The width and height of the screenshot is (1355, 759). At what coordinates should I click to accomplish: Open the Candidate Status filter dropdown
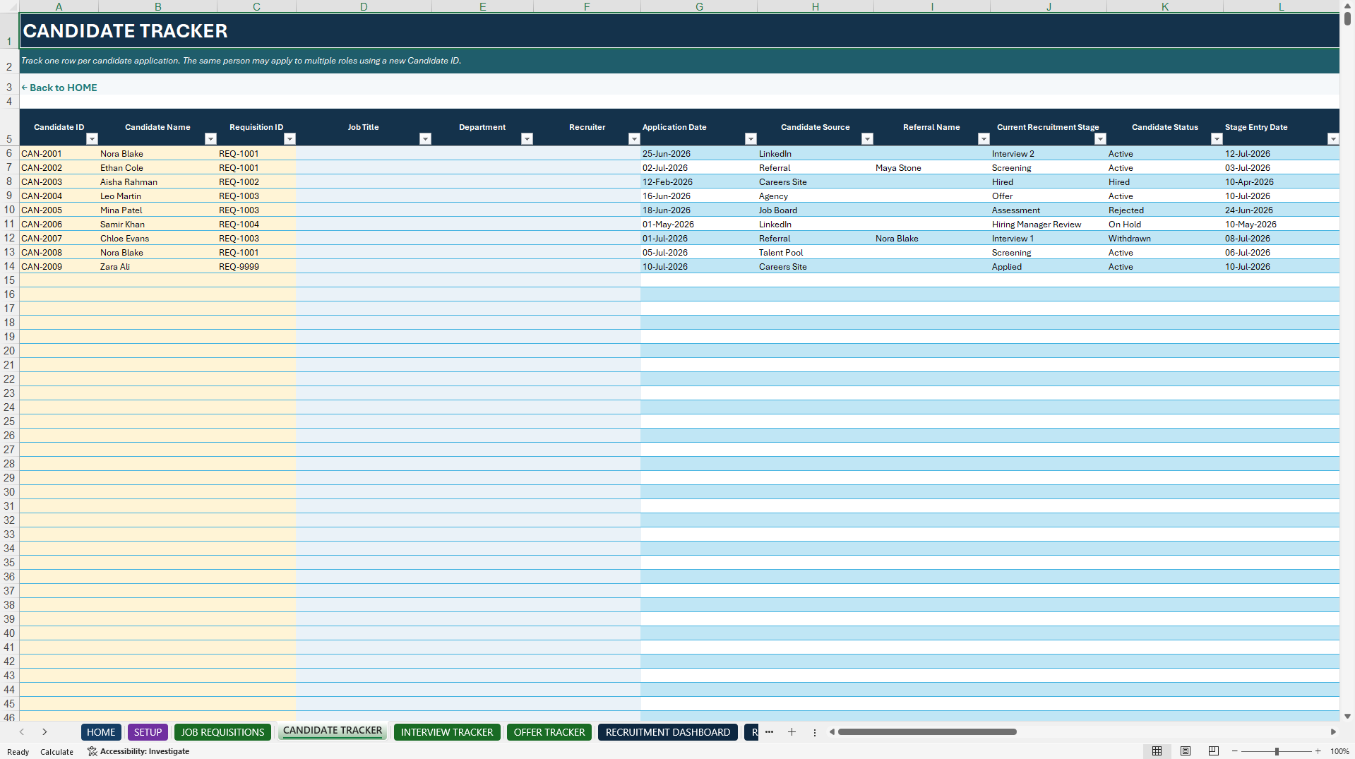1217,139
